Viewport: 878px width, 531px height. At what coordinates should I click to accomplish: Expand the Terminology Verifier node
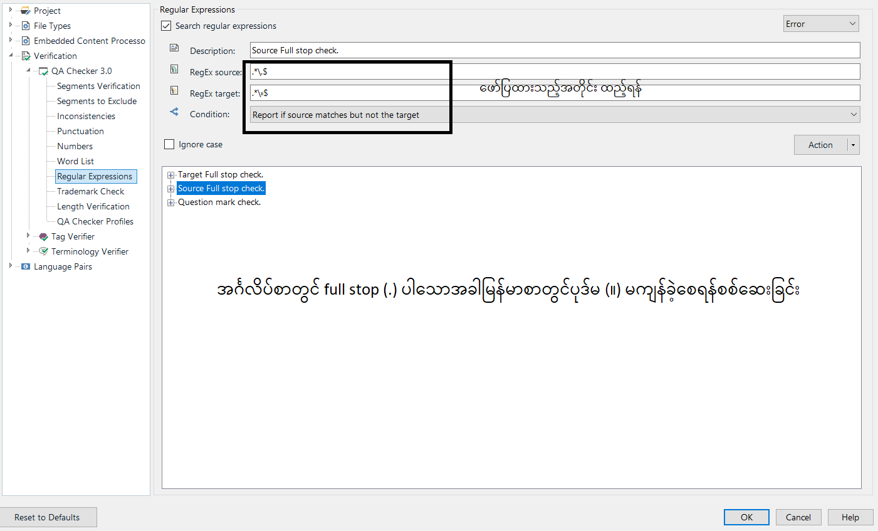coord(28,251)
